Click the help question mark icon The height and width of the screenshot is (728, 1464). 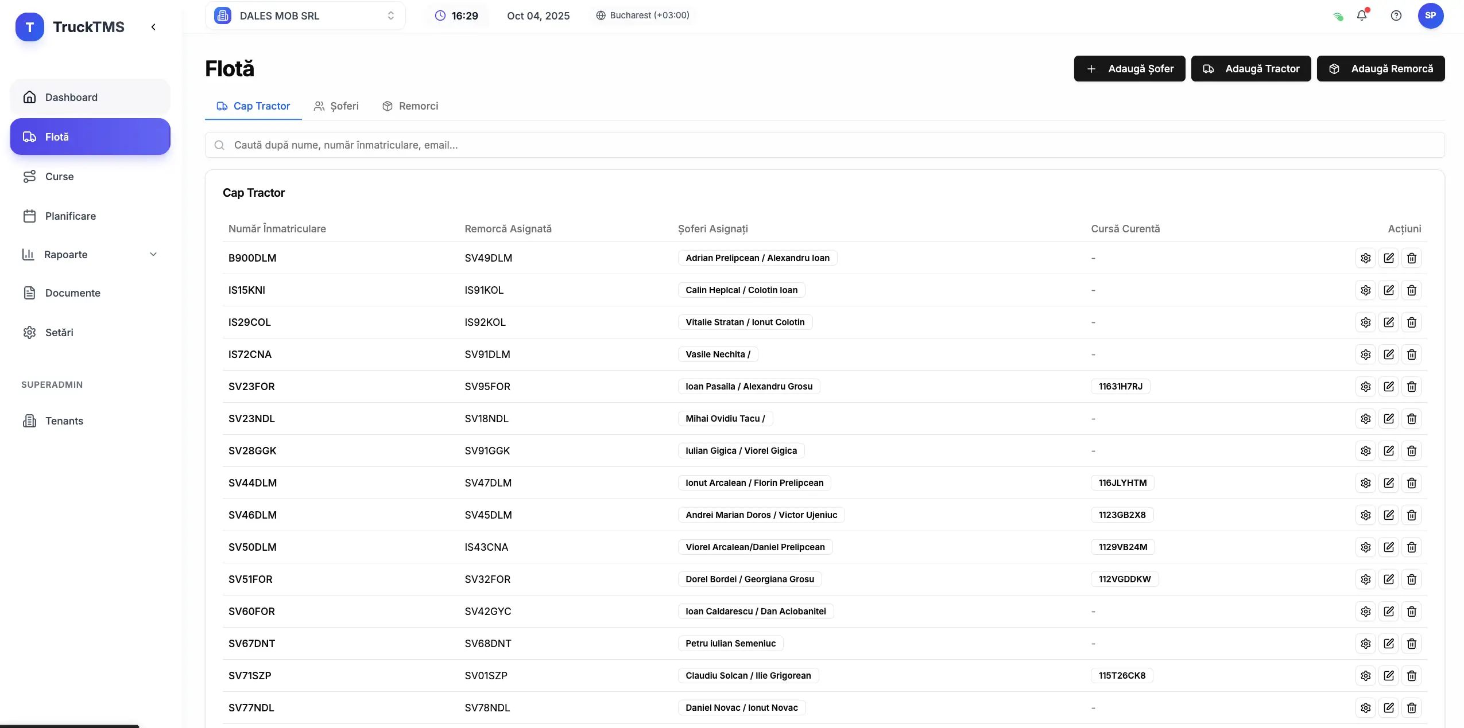click(1396, 15)
